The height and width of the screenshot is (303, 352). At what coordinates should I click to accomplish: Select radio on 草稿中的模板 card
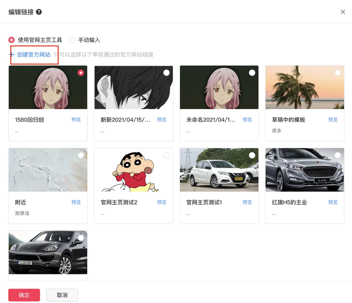(338, 73)
